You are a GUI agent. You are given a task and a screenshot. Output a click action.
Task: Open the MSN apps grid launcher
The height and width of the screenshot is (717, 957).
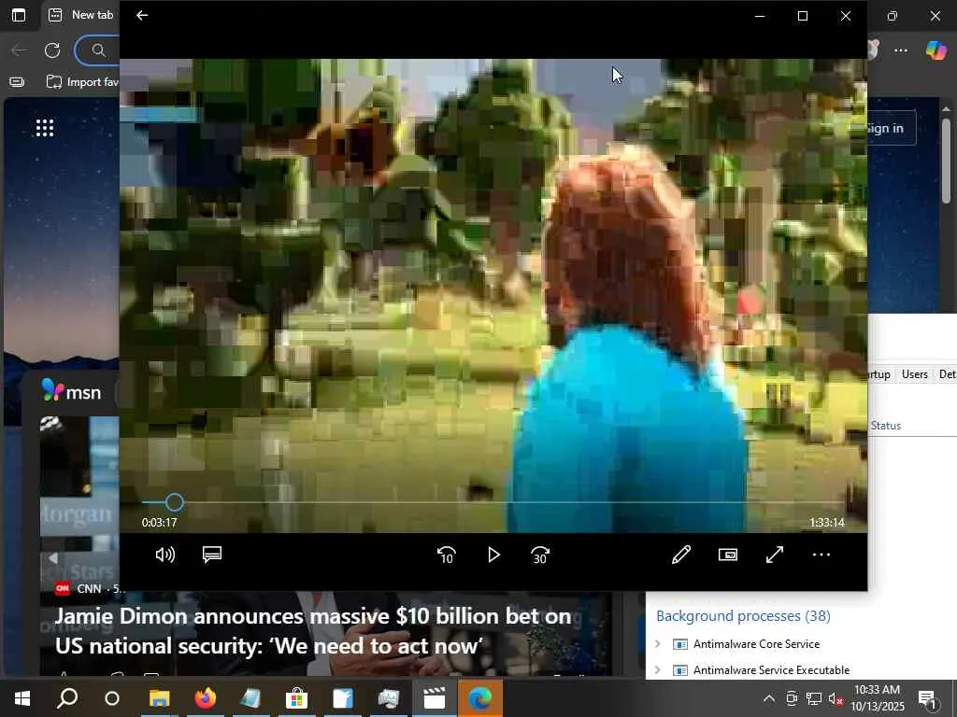(45, 127)
